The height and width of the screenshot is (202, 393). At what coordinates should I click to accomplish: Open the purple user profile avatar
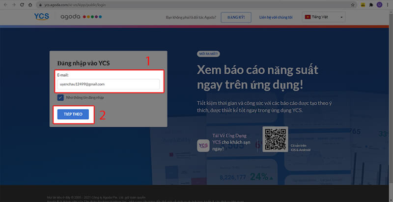(379, 4)
